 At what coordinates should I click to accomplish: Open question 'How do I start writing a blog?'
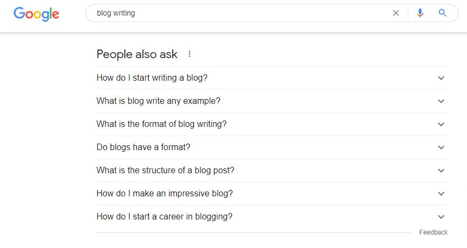[272, 78]
